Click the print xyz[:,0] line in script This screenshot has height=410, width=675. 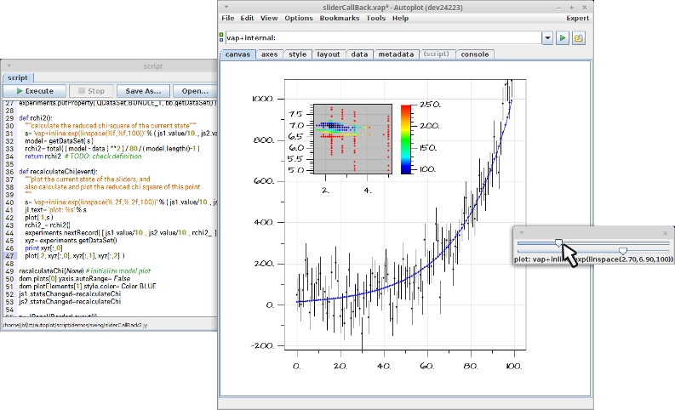click(43, 248)
